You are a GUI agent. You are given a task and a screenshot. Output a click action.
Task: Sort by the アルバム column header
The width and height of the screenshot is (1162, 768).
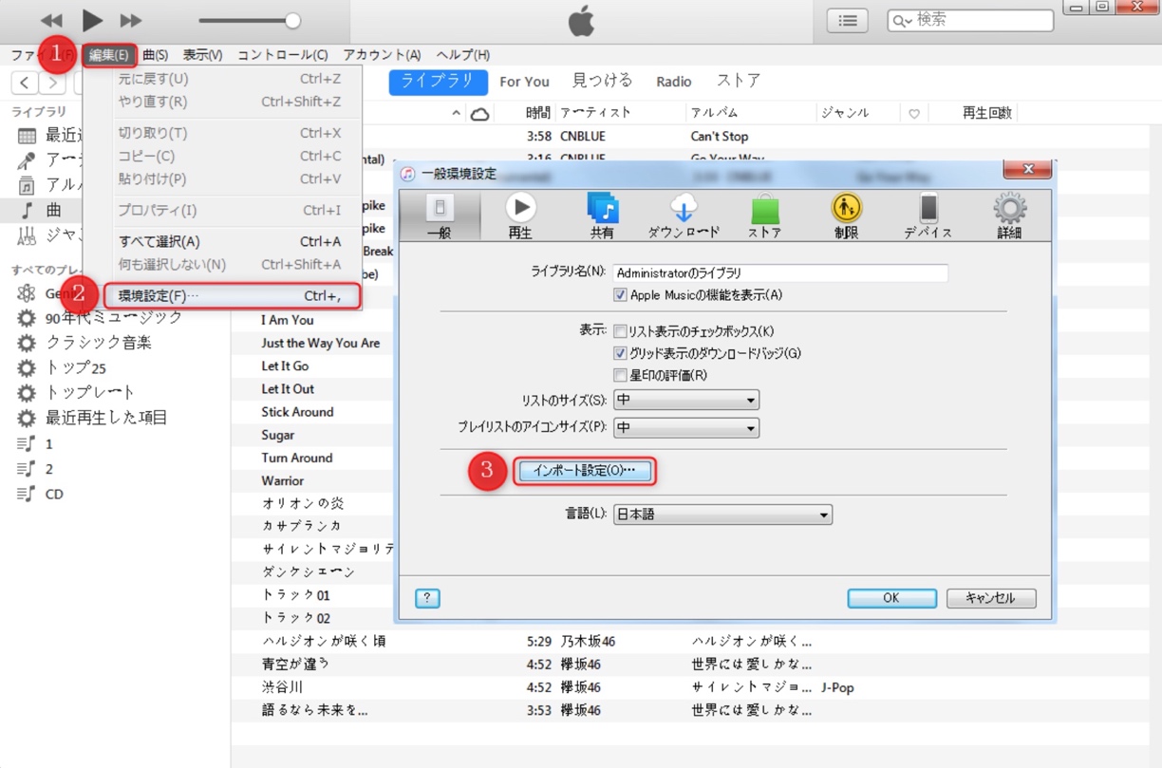pyautogui.click(x=715, y=113)
